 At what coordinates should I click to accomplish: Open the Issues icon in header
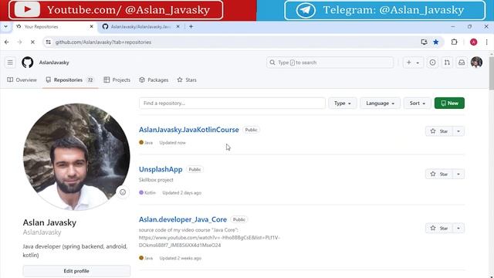point(432,63)
